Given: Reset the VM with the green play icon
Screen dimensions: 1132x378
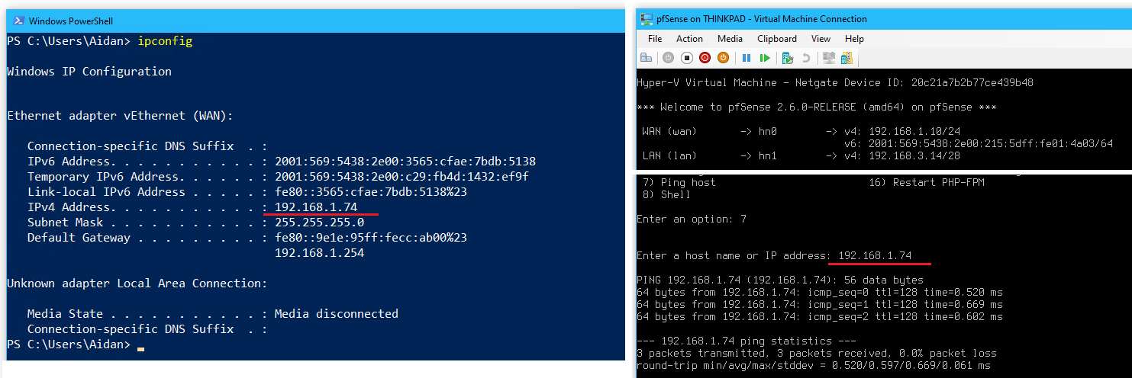Looking at the screenshot, I should pos(765,58).
